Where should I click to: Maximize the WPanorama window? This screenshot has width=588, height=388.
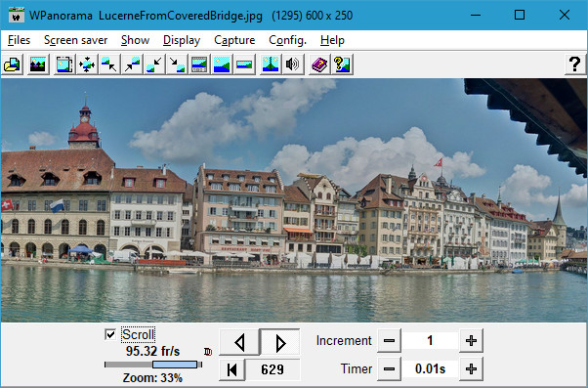pos(520,15)
